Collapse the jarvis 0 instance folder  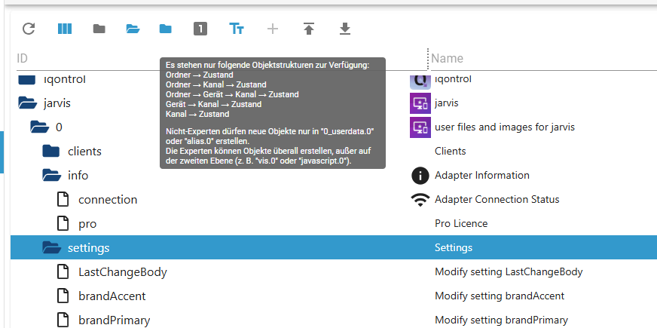coord(39,127)
